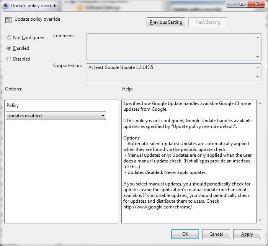The height and width of the screenshot is (246, 268).
Task: Click the Next Setting button
Action: tap(208, 22)
